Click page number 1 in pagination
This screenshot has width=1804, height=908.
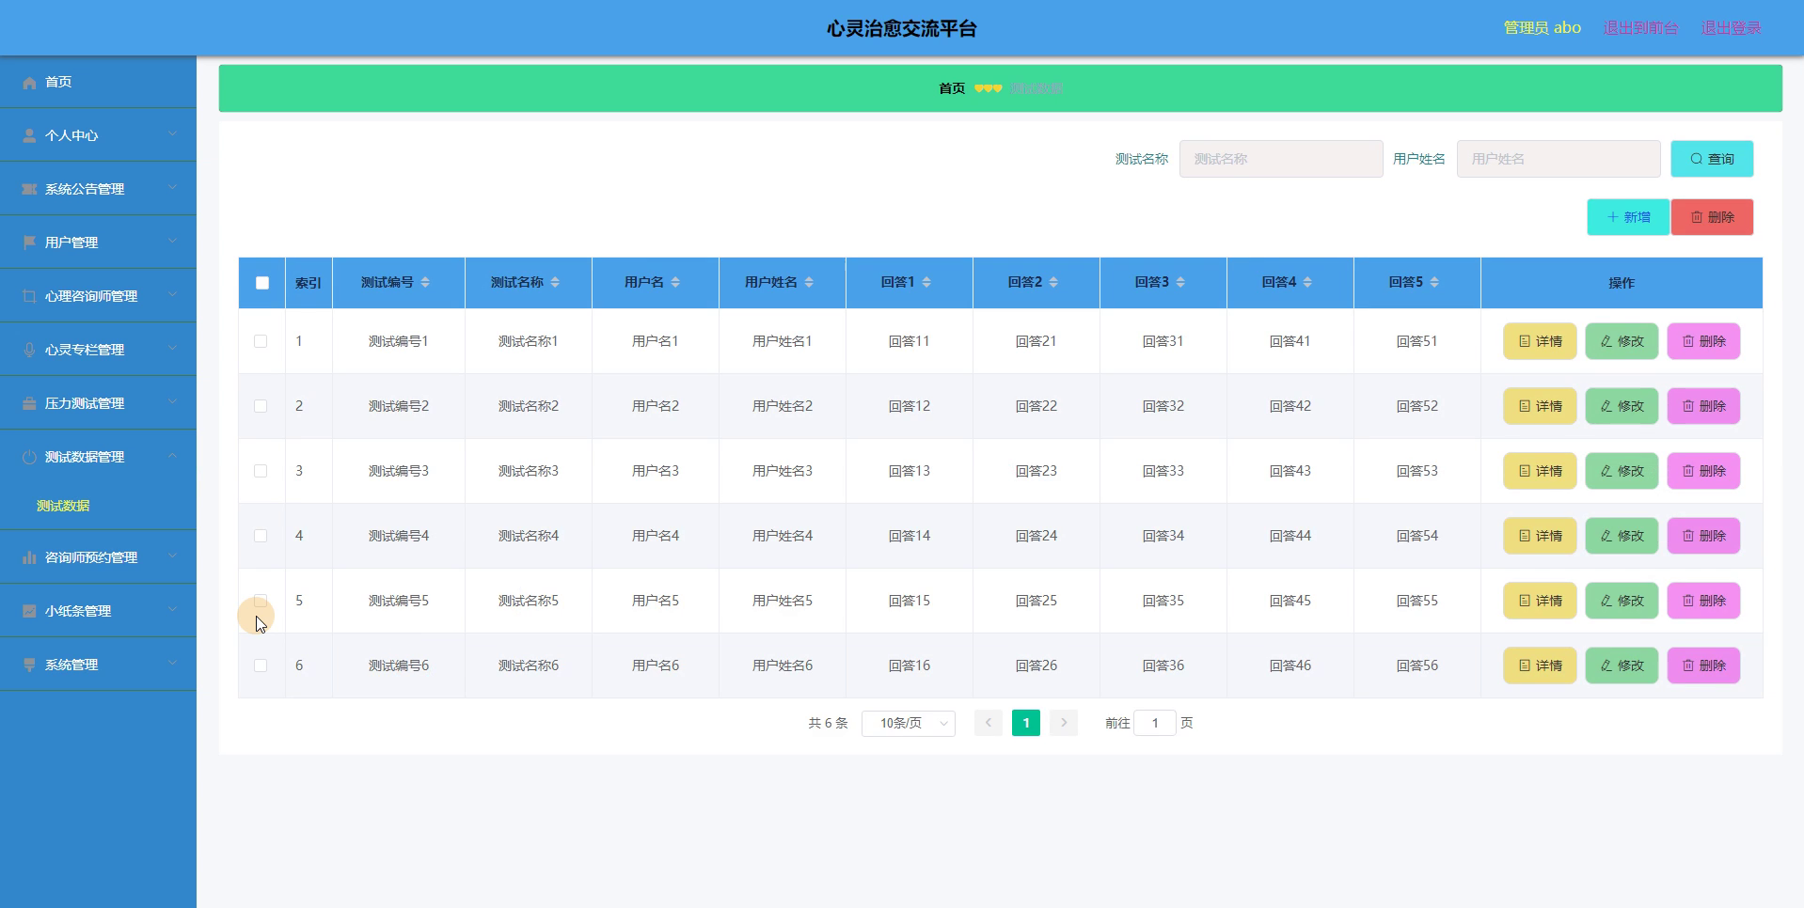pyautogui.click(x=1026, y=723)
